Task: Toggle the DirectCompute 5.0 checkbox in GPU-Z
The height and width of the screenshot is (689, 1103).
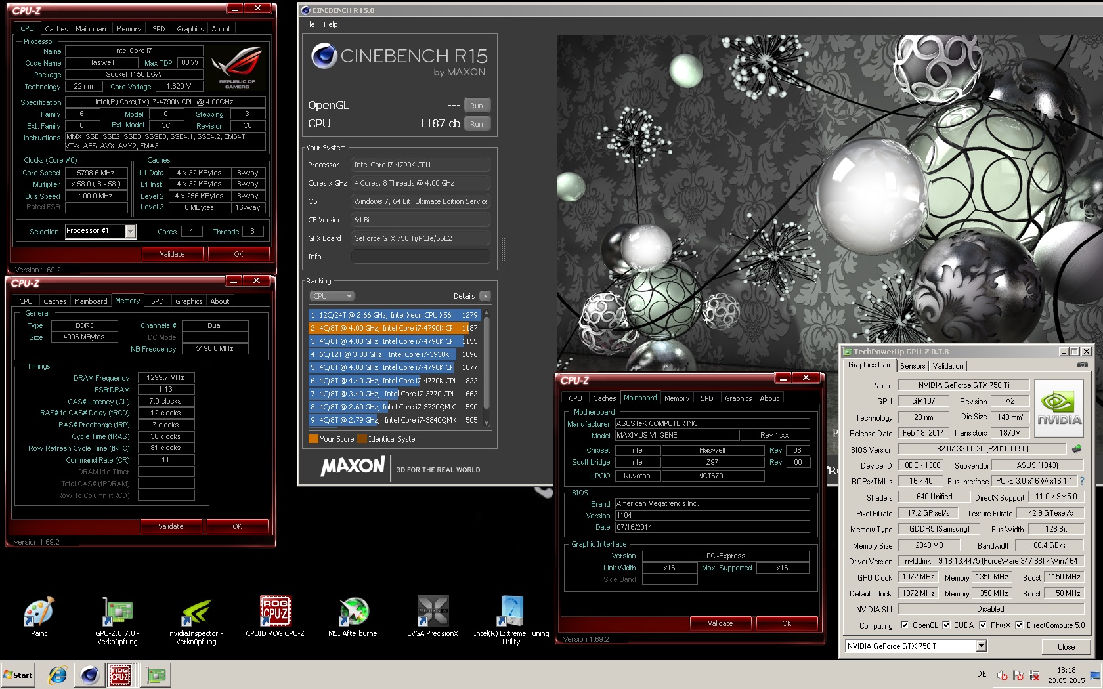Action: point(1019,625)
